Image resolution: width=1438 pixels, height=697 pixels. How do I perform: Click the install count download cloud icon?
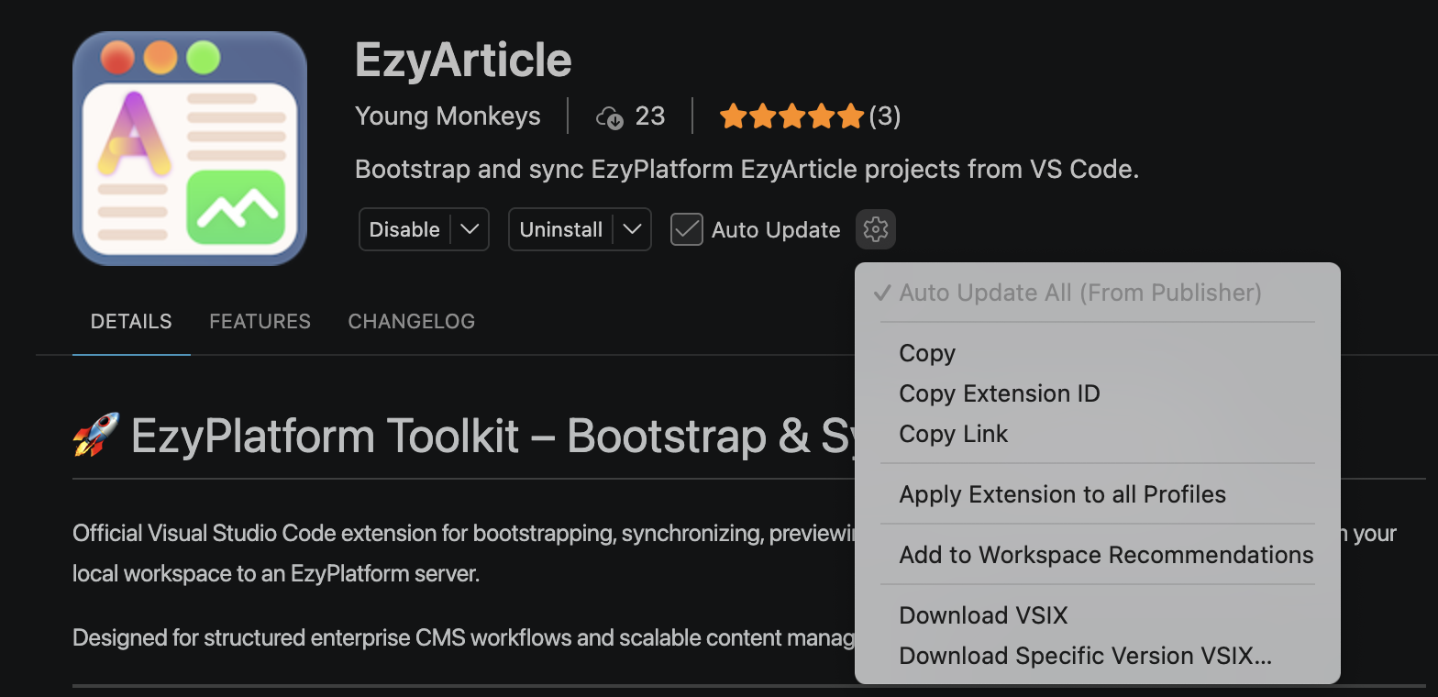(610, 117)
